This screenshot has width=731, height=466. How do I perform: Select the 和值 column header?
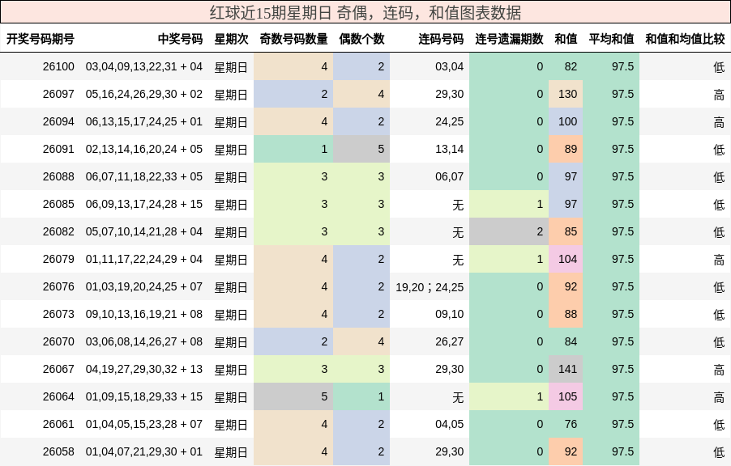pyautogui.click(x=566, y=39)
